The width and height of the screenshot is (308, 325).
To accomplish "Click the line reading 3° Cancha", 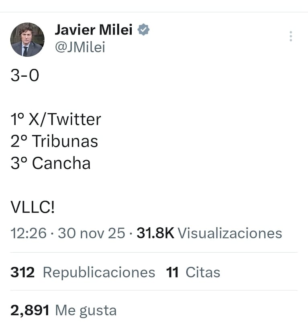I will [51, 163].
